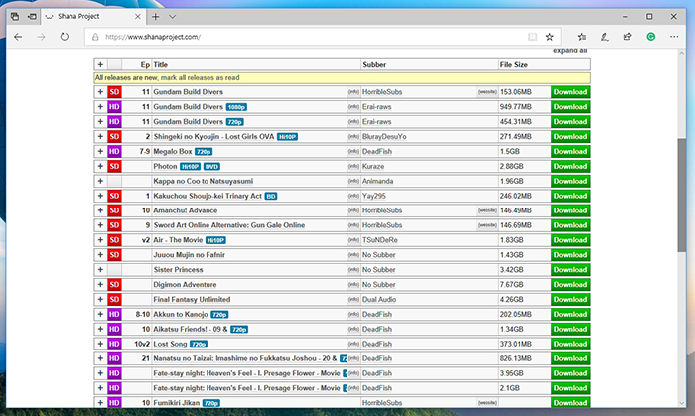Viewport: 695px width, 416px height.
Task: Click the SD badge on Juuou Mujin no Fafnir row
Action: pos(114,255)
